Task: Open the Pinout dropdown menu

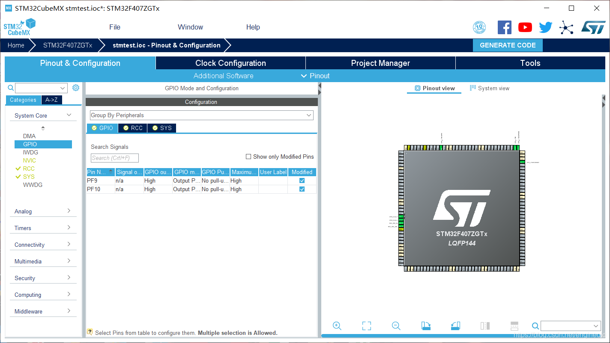Action: point(315,76)
